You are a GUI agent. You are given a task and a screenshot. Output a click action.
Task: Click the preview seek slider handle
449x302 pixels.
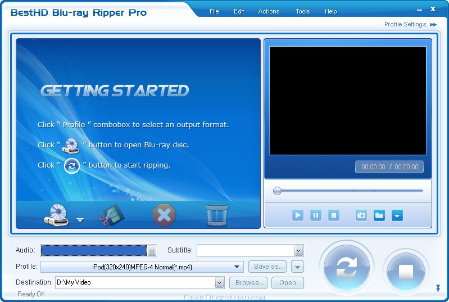[277, 191]
